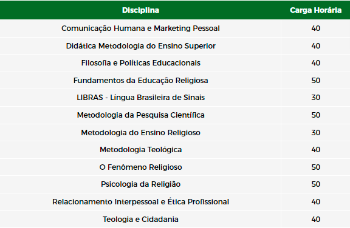Select Metodologia da Pesquisa Científica row

175,115
